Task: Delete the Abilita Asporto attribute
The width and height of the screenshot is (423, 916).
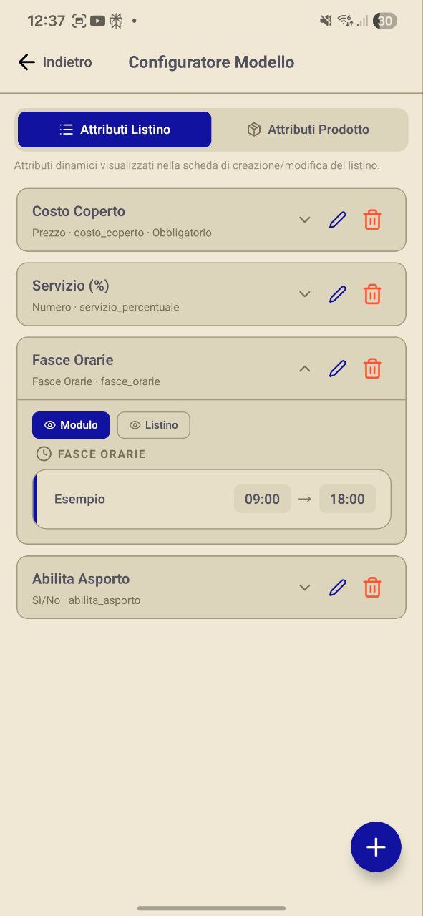Action: 372,588
